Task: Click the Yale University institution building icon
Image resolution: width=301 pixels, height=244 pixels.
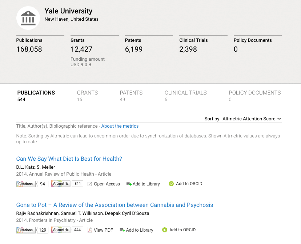Action: click(28, 18)
